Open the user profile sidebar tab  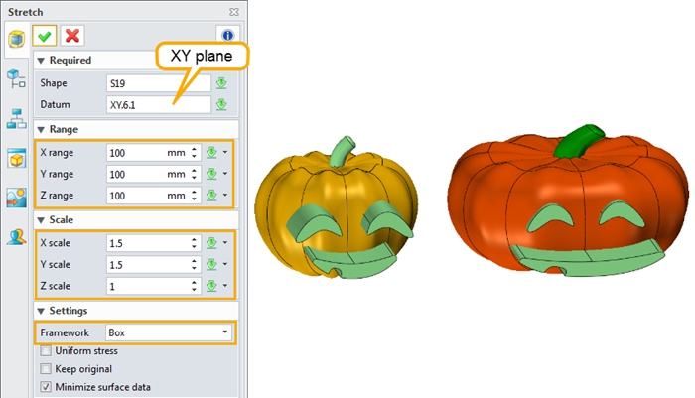tap(17, 237)
